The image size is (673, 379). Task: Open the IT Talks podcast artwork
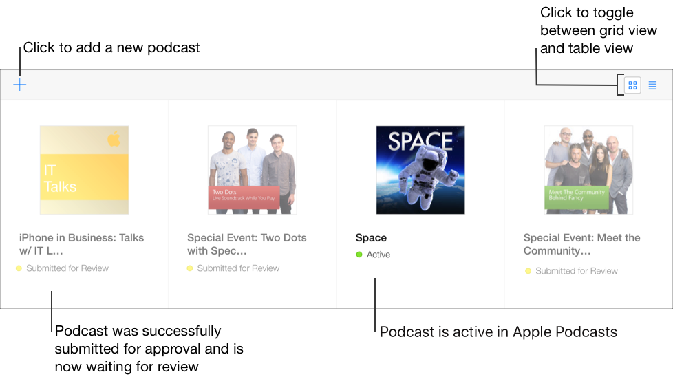(x=84, y=170)
